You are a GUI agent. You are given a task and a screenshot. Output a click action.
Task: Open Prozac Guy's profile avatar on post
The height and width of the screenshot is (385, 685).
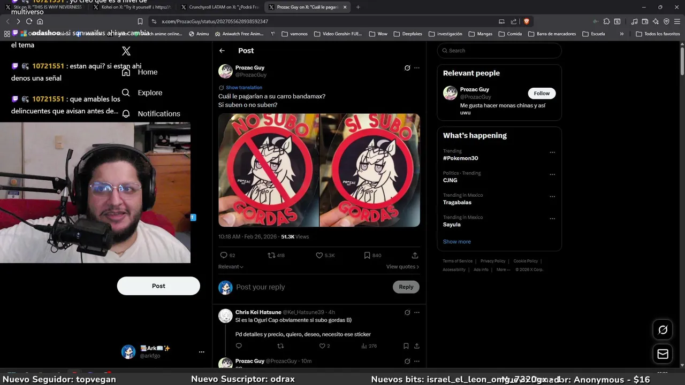(225, 71)
